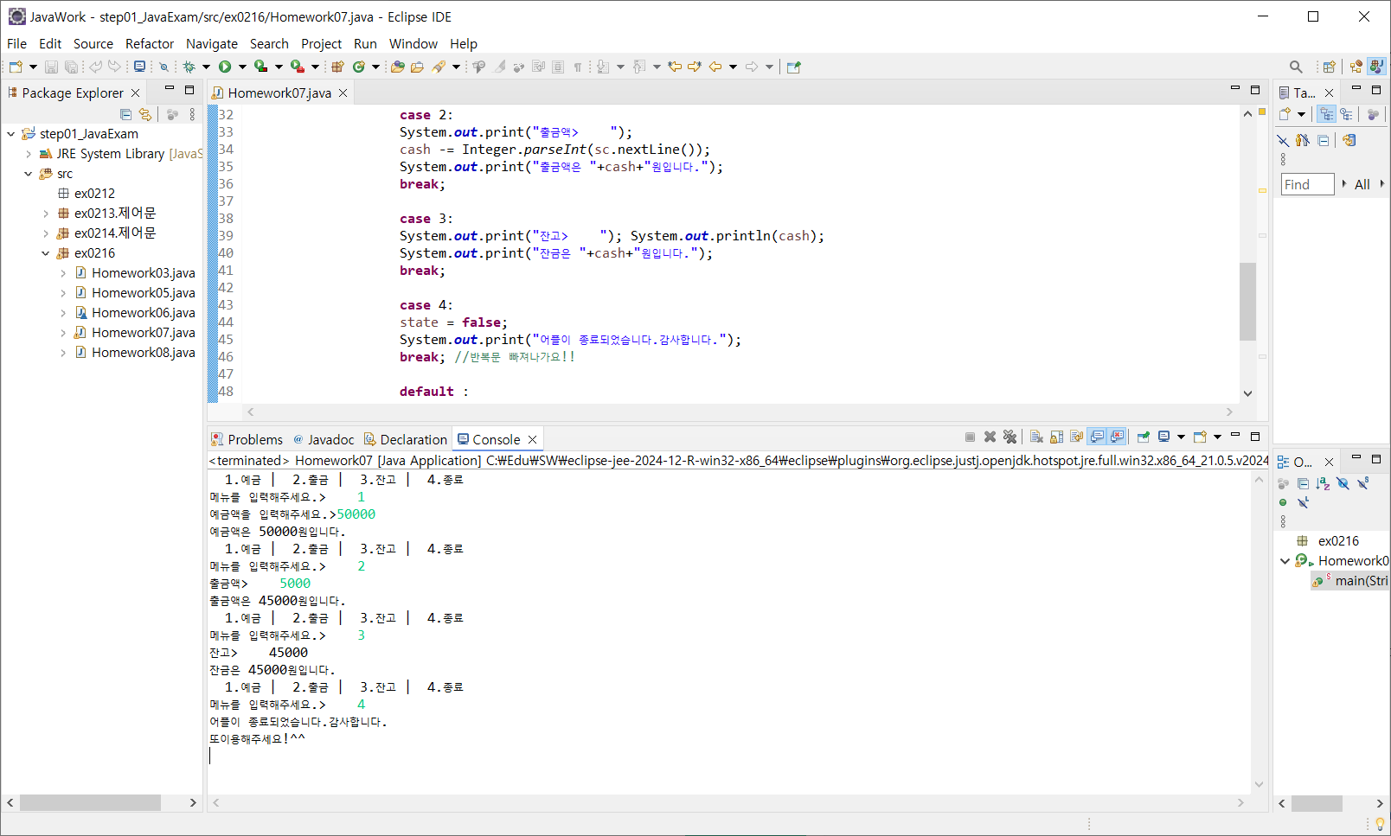
Task: Toggle Word Wrap in the Console toolbar
Action: 1076,437
